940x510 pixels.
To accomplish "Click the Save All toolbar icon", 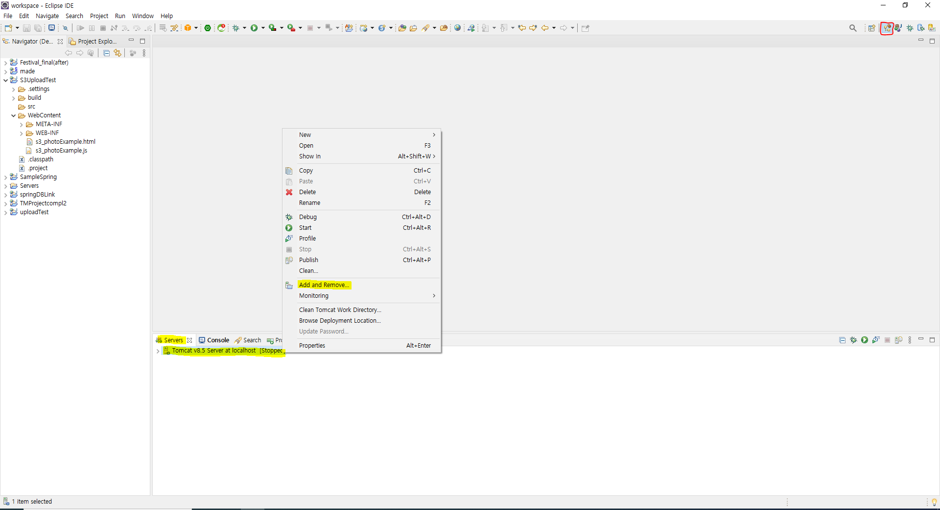I will (x=38, y=28).
